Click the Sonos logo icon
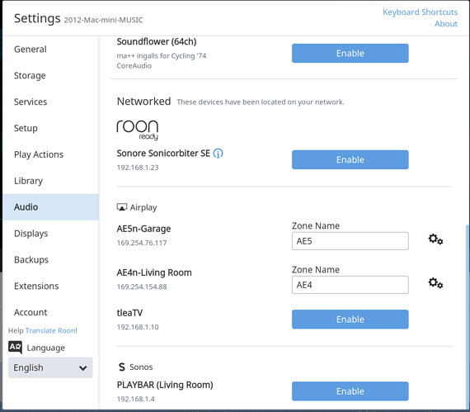The image size is (470, 412). 122,367
